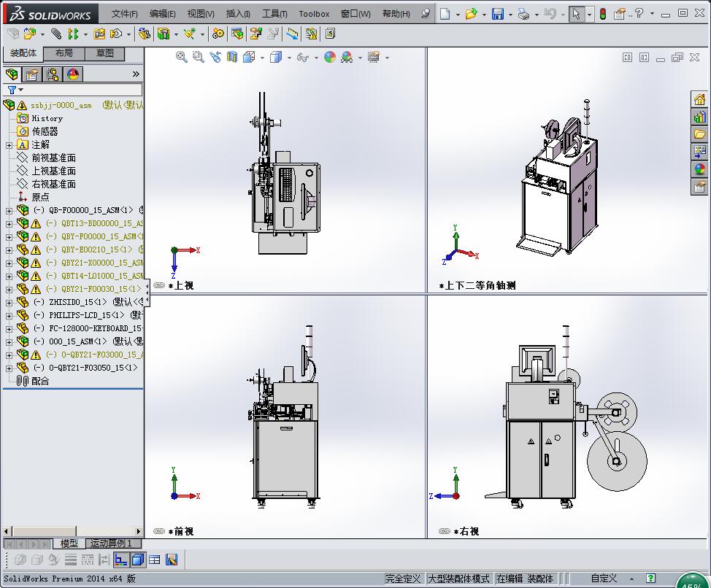Open SolidWorks Resources home panel

click(699, 100)
